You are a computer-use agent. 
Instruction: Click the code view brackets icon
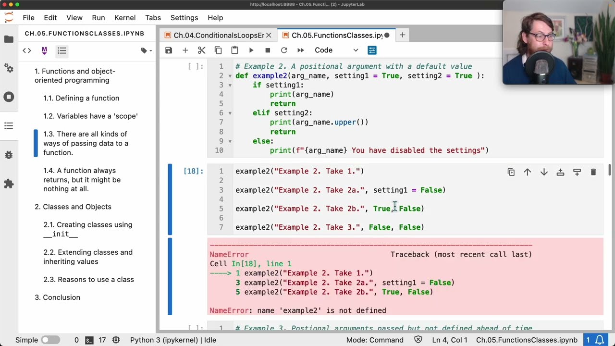click(27, 50)
